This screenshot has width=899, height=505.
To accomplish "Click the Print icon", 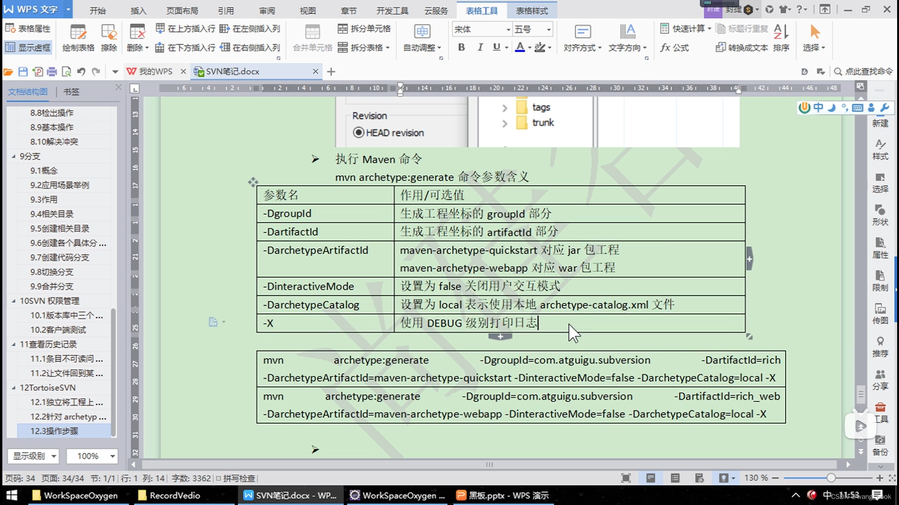I will coord(52,72).
